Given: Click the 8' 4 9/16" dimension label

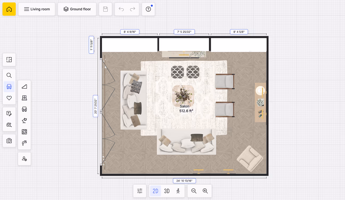Looking at the screenshot, I should [x=130, y=32].
